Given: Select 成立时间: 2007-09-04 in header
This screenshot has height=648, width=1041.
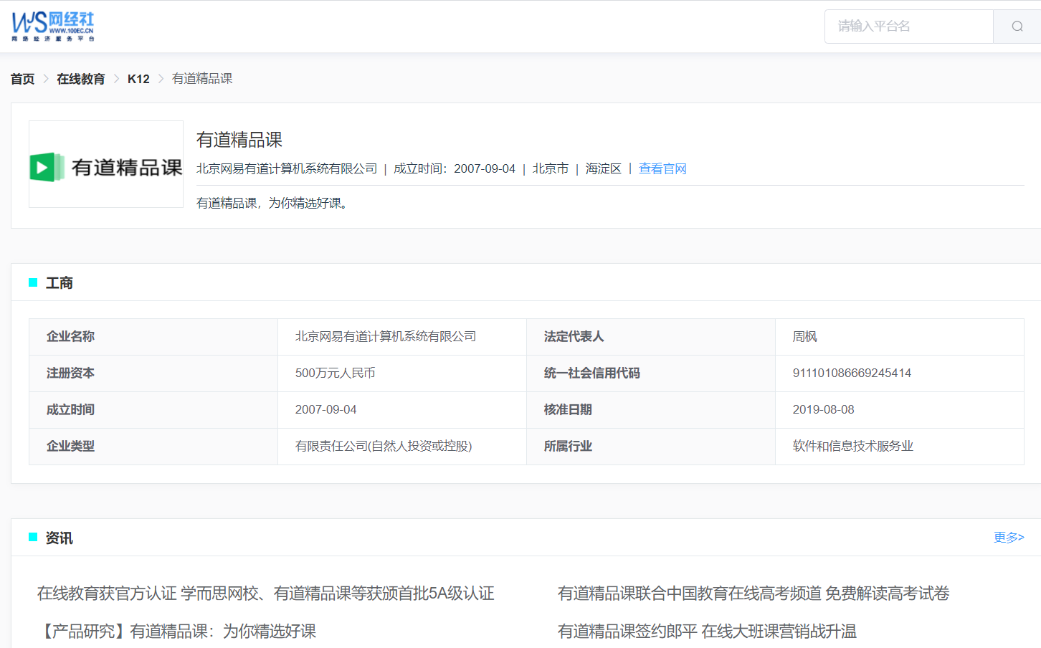Looking at the screenshot, I should (x=455, y=168).
